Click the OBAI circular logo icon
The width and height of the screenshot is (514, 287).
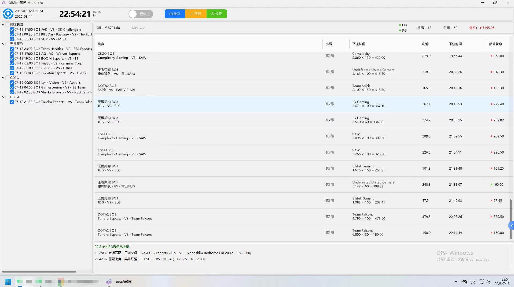[x=8, y=14]
